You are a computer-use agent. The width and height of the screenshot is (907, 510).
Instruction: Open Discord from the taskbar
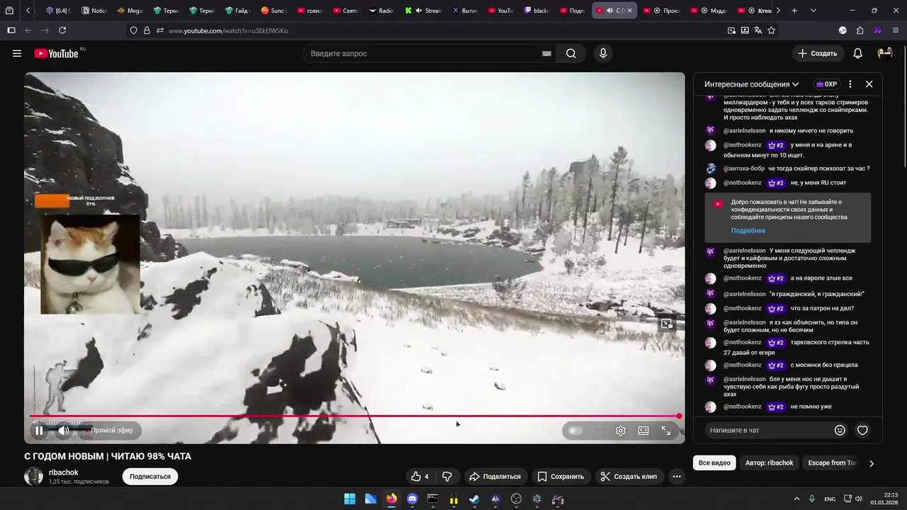point(412,499)
